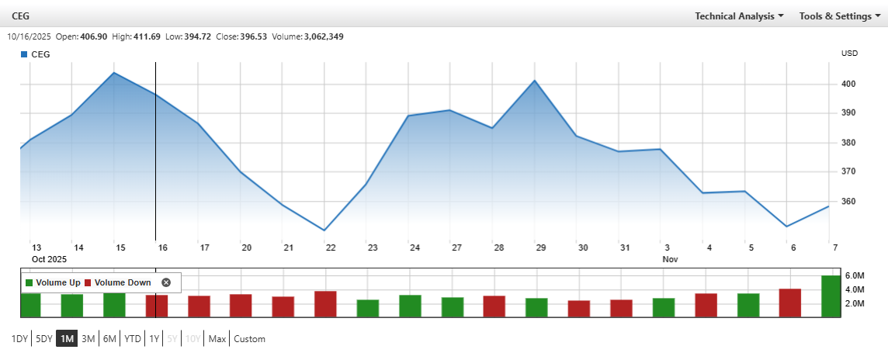Click the Oct 29 price peak point
This screenshot has height=353, width=888.
(x=535, y=81)
